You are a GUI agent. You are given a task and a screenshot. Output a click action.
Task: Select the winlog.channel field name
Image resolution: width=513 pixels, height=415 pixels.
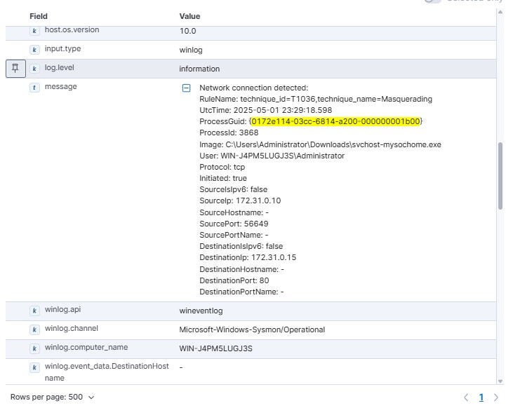point(72,328)
